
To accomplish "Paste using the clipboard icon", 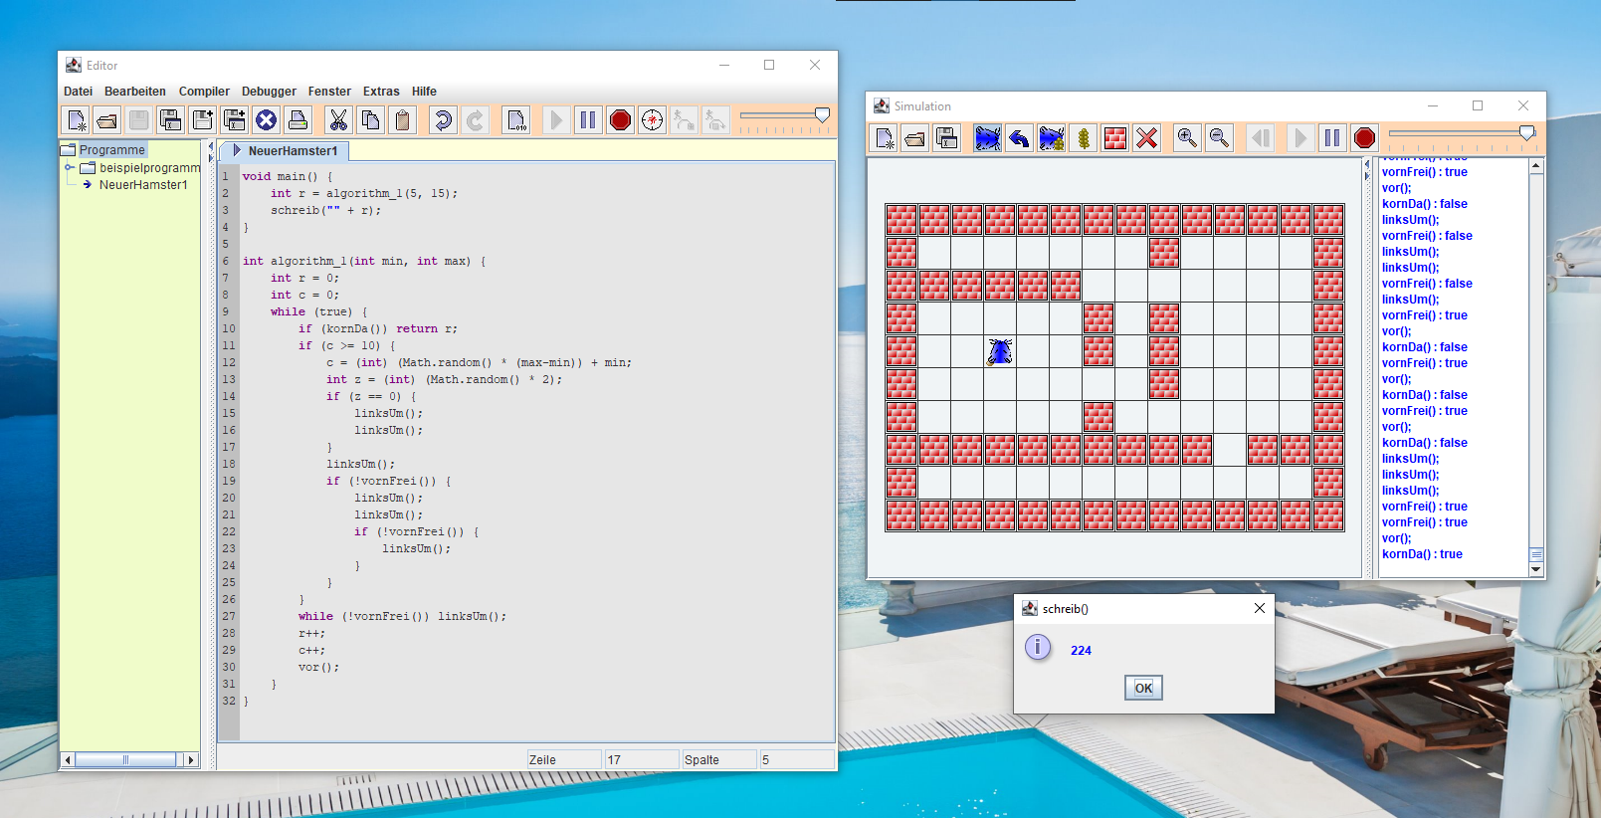I will coord(402,120).
